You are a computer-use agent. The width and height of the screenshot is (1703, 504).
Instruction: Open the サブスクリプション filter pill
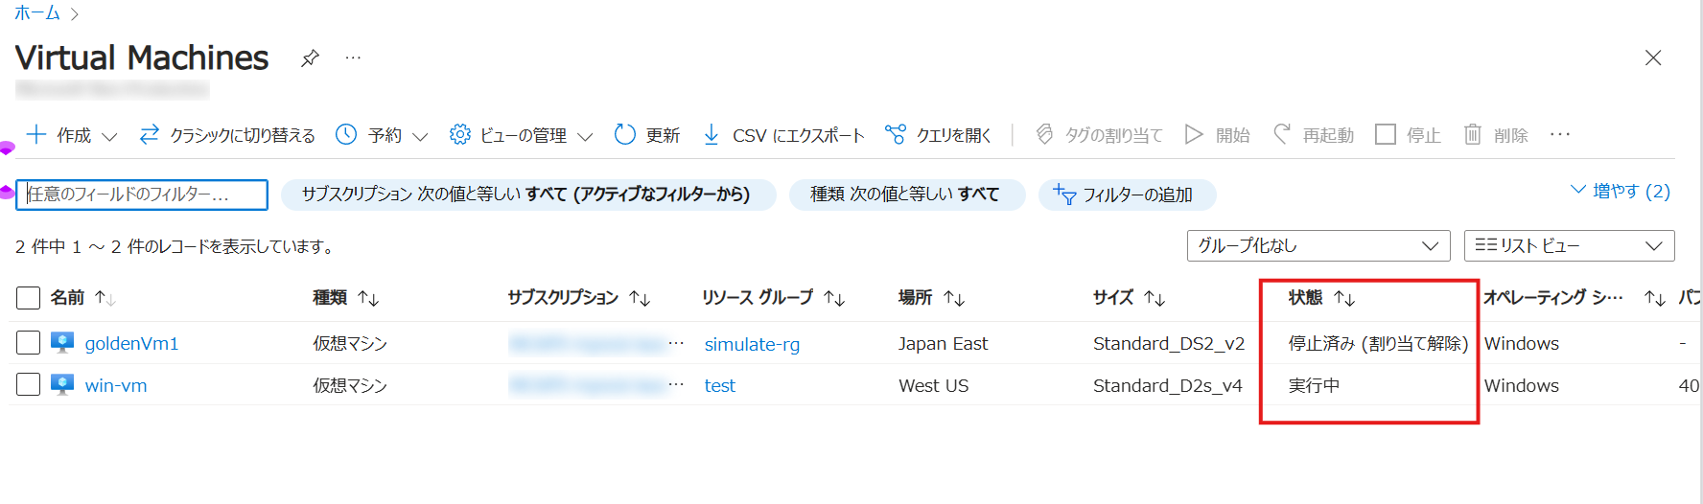coord(527,195)
